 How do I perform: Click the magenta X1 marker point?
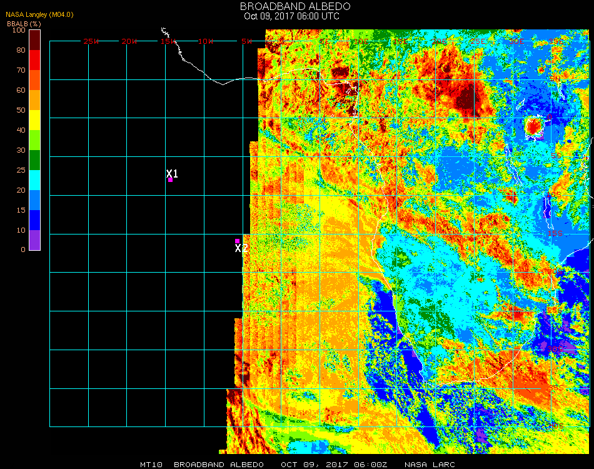tap(170, 180)
